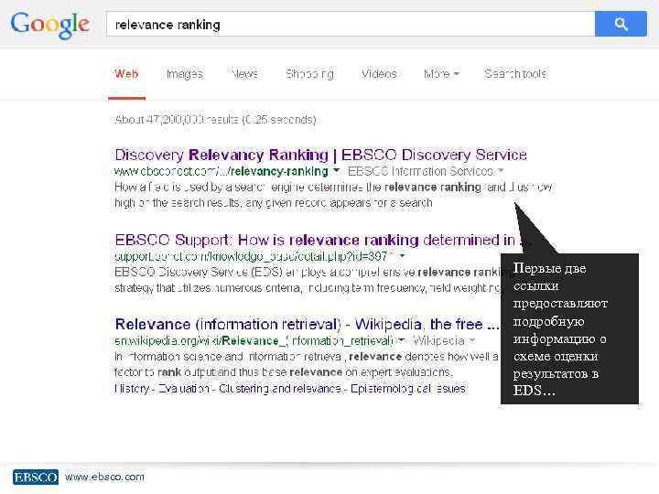Expand arrow after support detail.php URL

(x=402, y=255)
